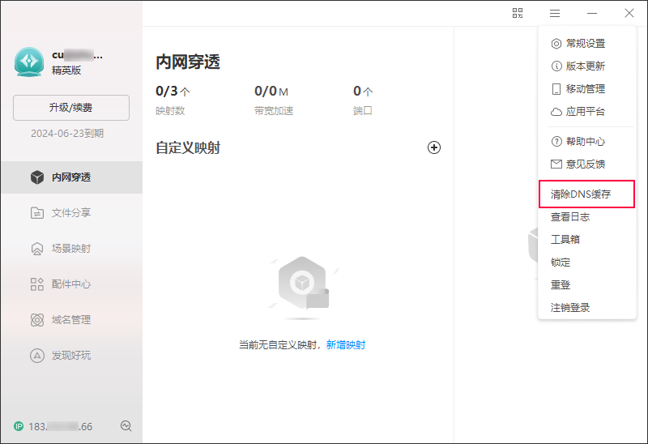
Task: Select 域名管理 in the sidebar
Action: (x=70, y=320)
